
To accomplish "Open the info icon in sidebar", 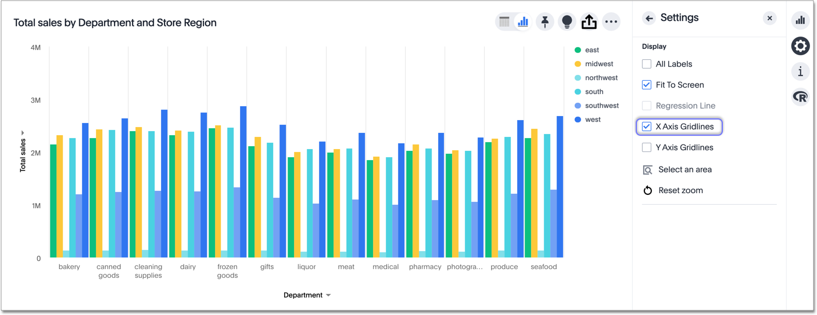I will click(x=800, y=71).
